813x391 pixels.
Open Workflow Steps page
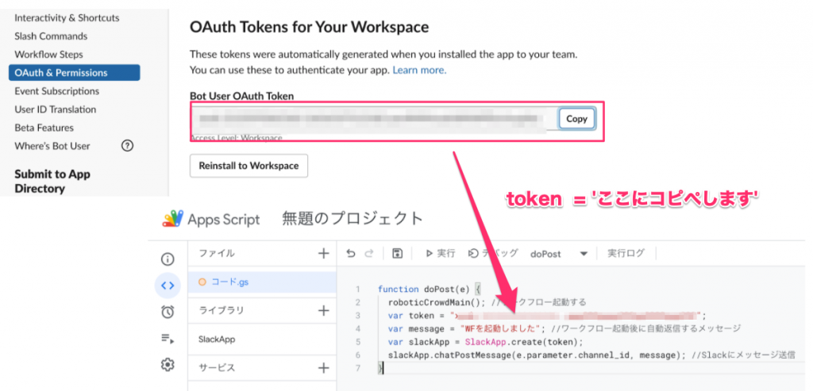coord(48,55)
